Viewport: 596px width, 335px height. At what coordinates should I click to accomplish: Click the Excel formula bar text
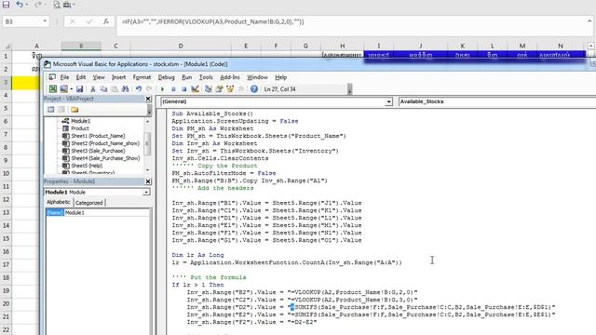pyautogui.click(x=213, y=21)
